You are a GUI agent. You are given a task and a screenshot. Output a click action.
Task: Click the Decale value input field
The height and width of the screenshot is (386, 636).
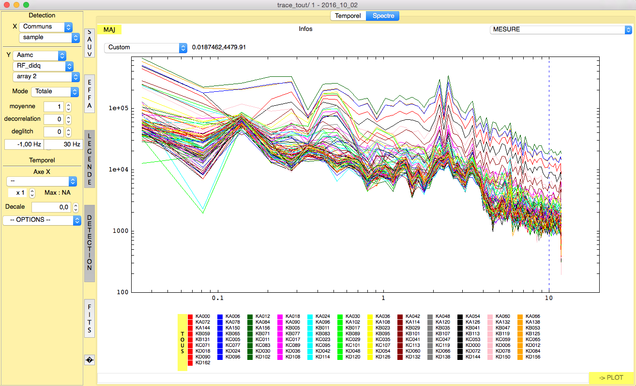[x=51, y=207]
